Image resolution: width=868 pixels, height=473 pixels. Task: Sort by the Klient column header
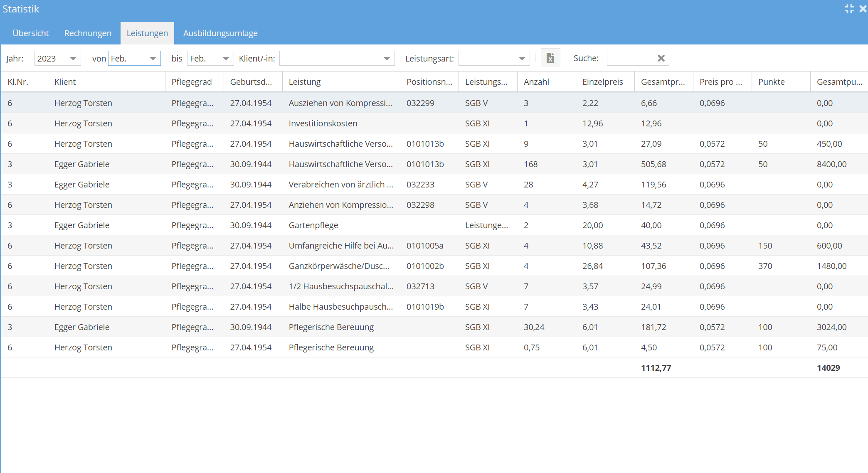click(65, 82)
